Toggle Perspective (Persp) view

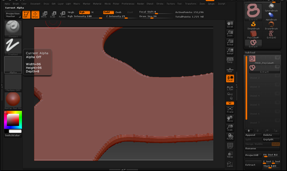(230, 60)
